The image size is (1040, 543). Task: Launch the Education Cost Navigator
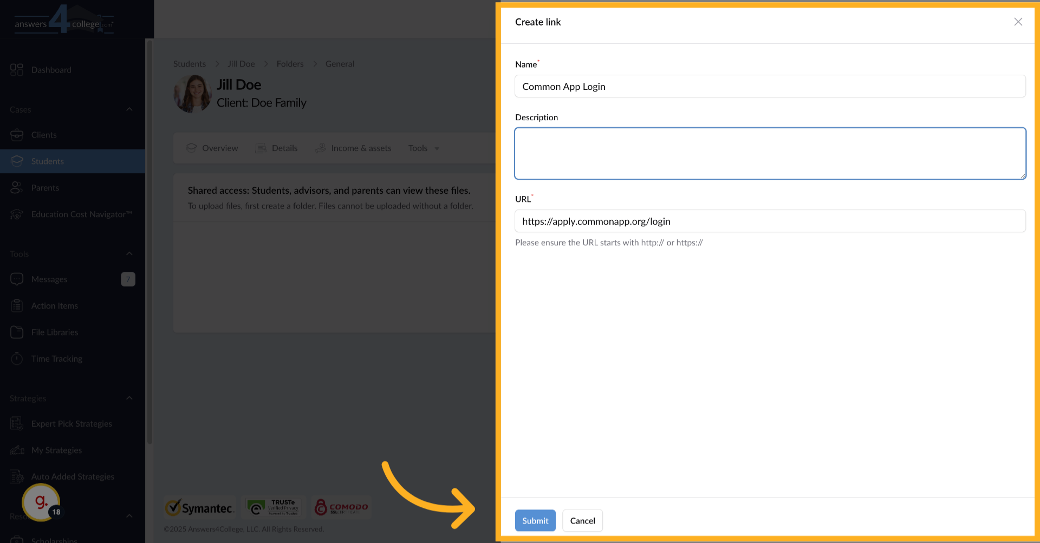point(81,214)
